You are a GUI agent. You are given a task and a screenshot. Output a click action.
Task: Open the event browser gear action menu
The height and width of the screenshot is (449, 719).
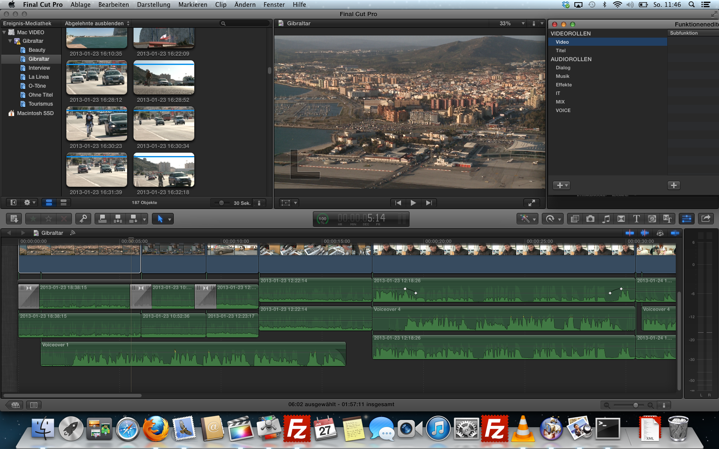30,203
